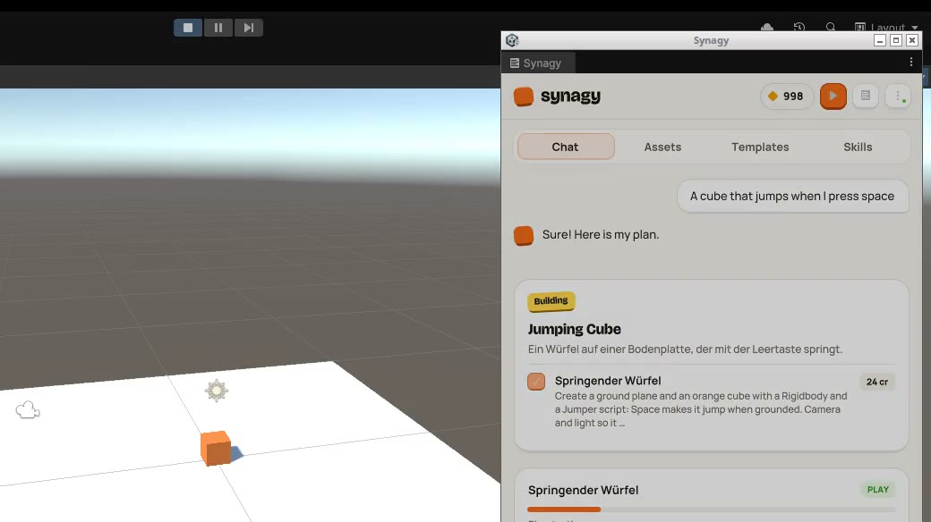The width and height of the screenshot is (931, 522).
Task: Open Unity search magnifier icon
Action: coord(831,28)
